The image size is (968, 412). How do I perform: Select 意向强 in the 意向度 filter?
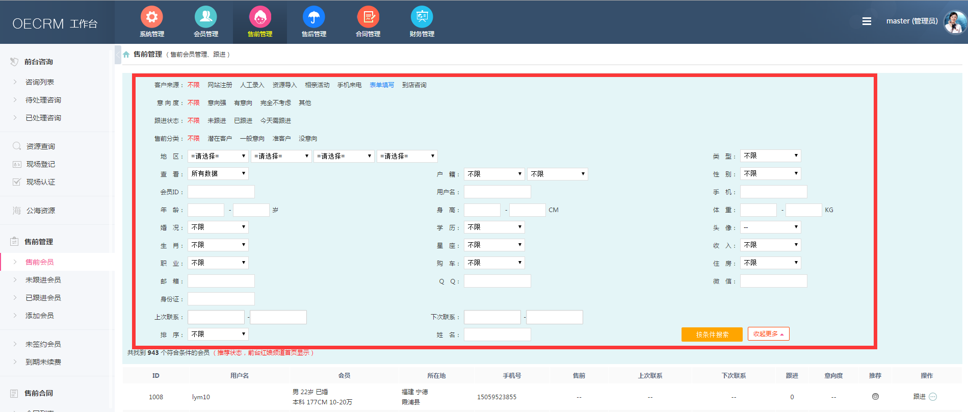pyautogui.click(x=217, y=103)
